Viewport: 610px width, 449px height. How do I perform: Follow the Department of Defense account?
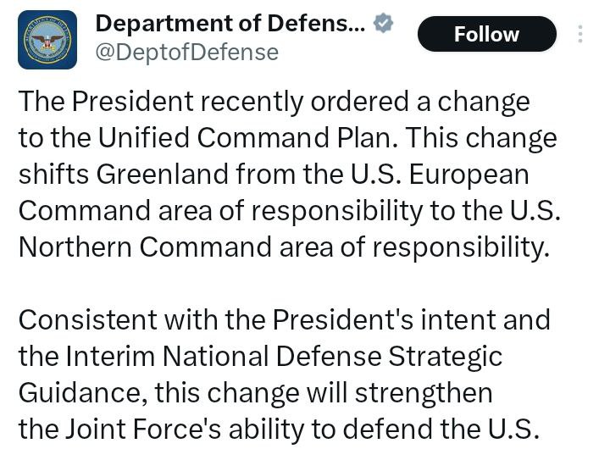[x=486, y=34]
